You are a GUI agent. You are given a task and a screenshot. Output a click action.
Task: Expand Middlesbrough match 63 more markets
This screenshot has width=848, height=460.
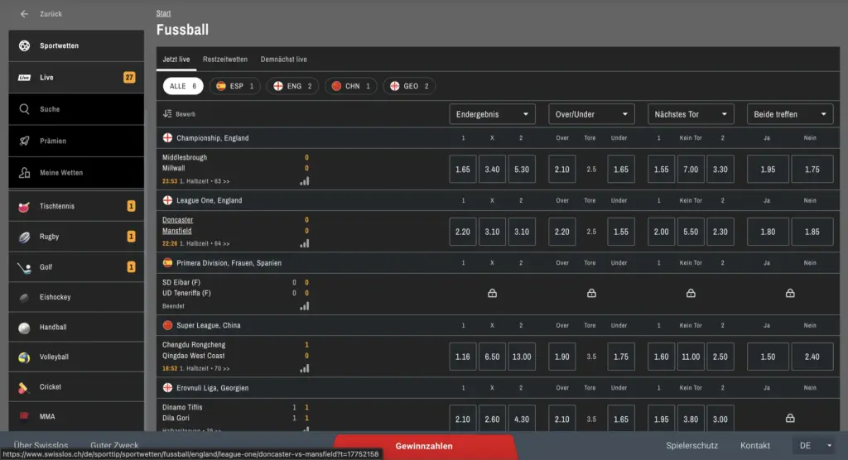click(x=223, y=182)
